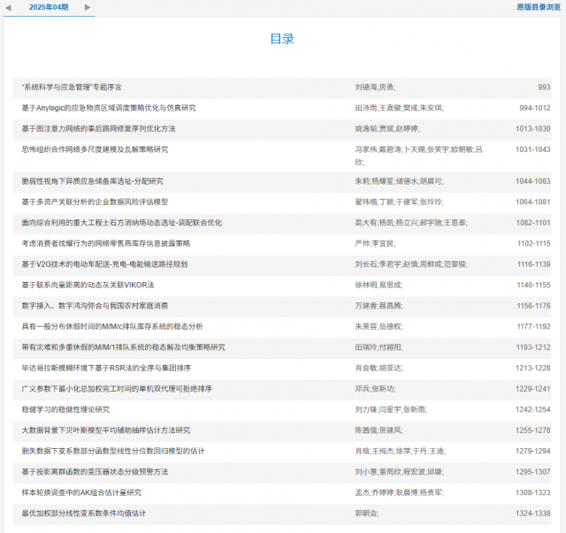This screenshot has height=533, width=566.
Task: Open 恐怖组织合作网络多尺度建模 article
Action: 95,149
